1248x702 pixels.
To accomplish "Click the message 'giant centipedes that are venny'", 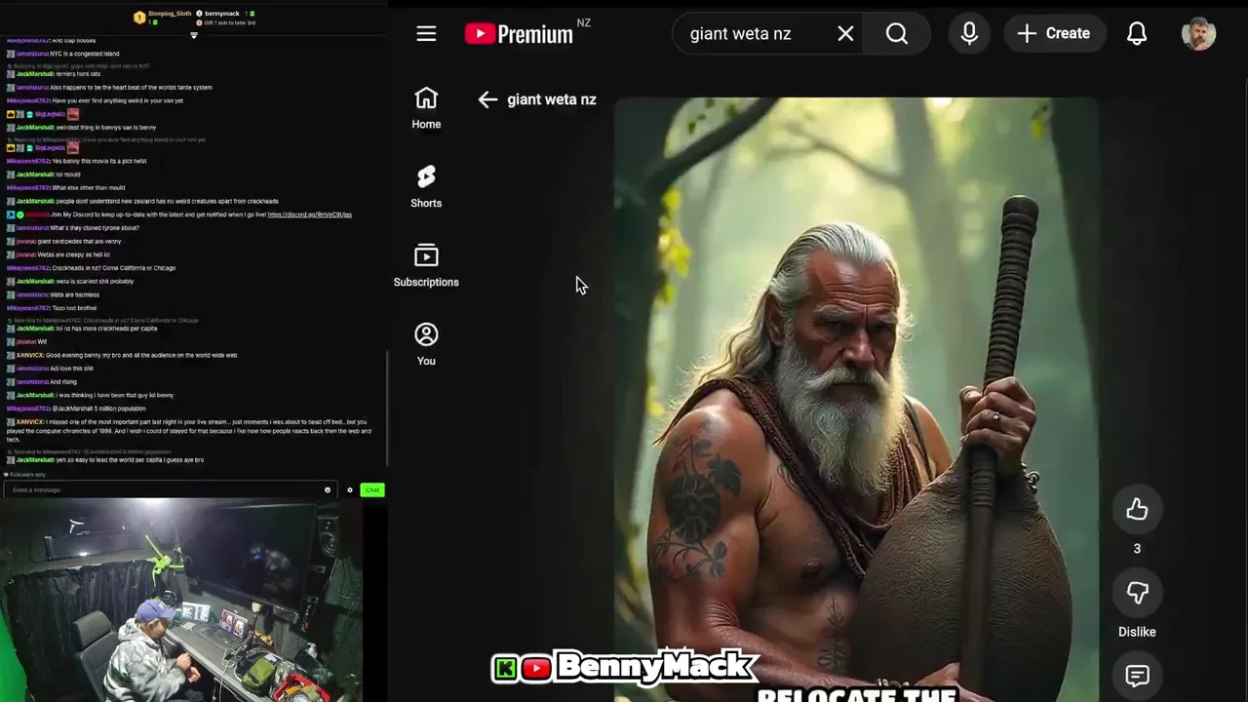I will point(79,241).
